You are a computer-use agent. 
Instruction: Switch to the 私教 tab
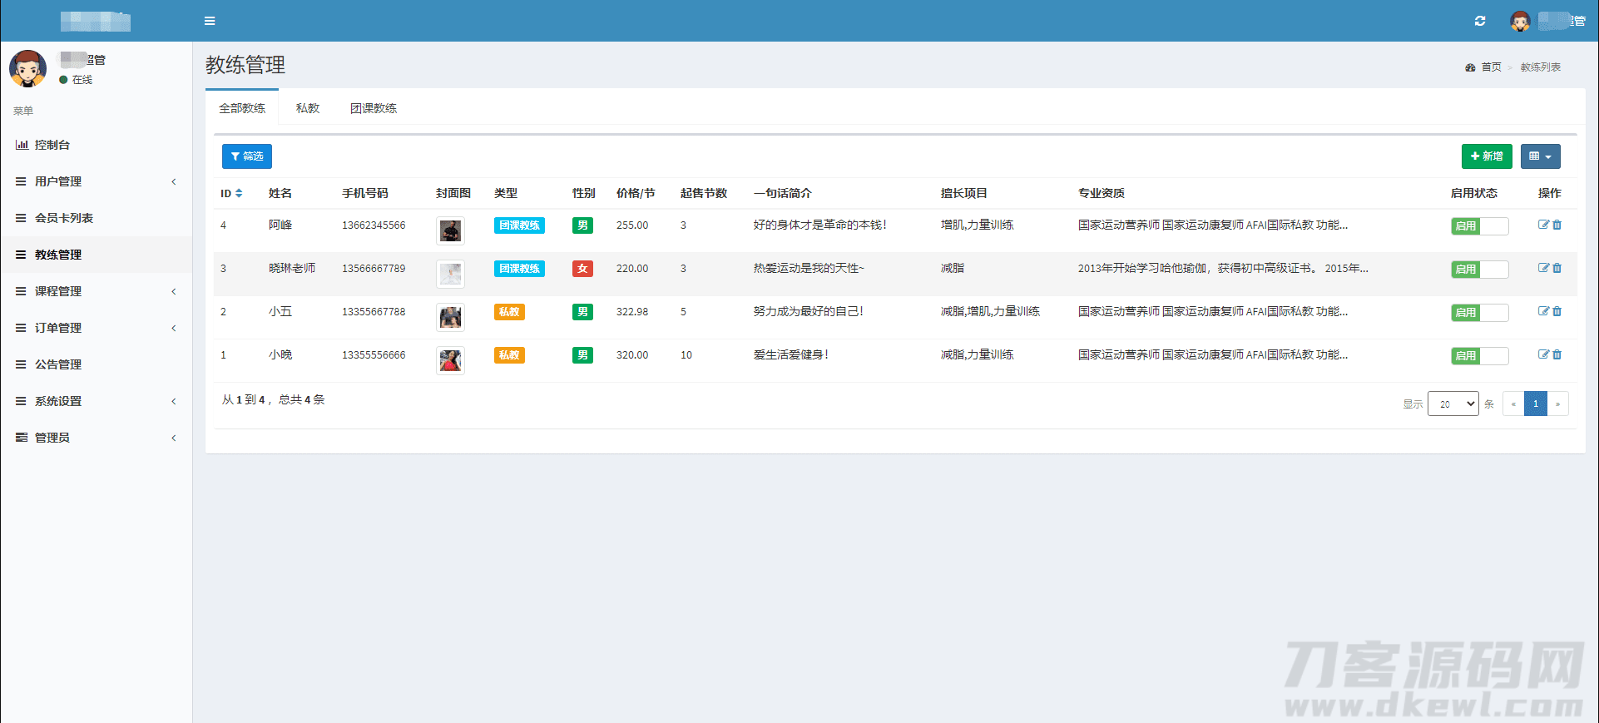(308, 108)
